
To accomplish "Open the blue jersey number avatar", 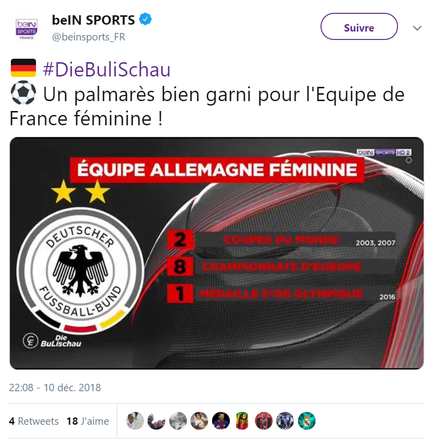I will [285, 421].
